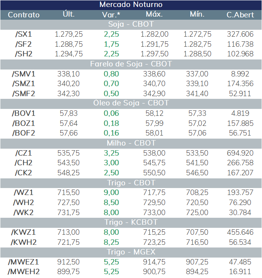Select the /SX1 soybean contract row
Viewport: 262px width, 278px height.
[131, 34]
